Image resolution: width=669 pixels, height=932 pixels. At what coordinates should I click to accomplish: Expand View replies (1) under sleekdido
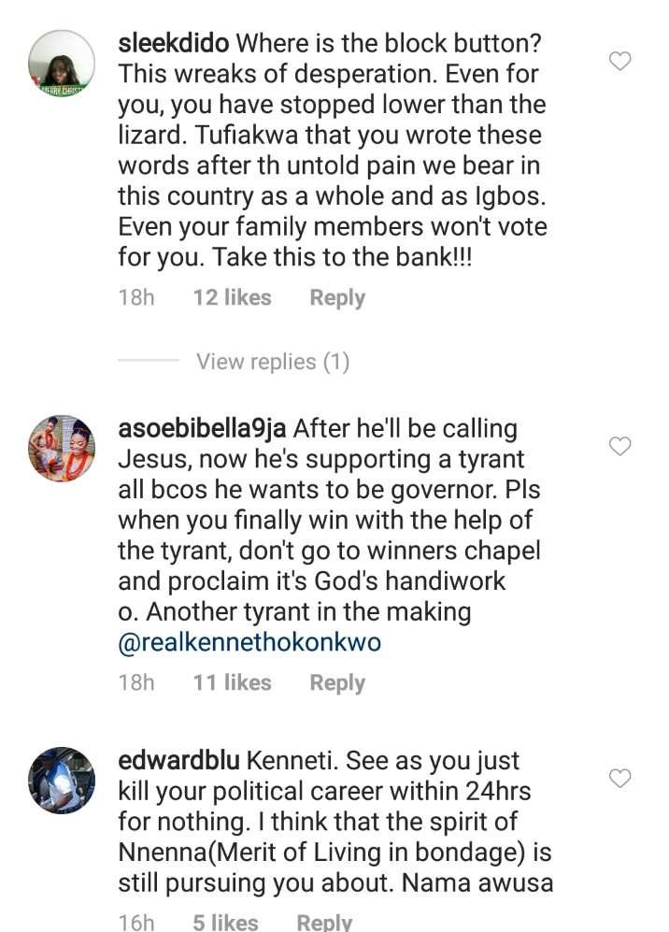point(272,362)
